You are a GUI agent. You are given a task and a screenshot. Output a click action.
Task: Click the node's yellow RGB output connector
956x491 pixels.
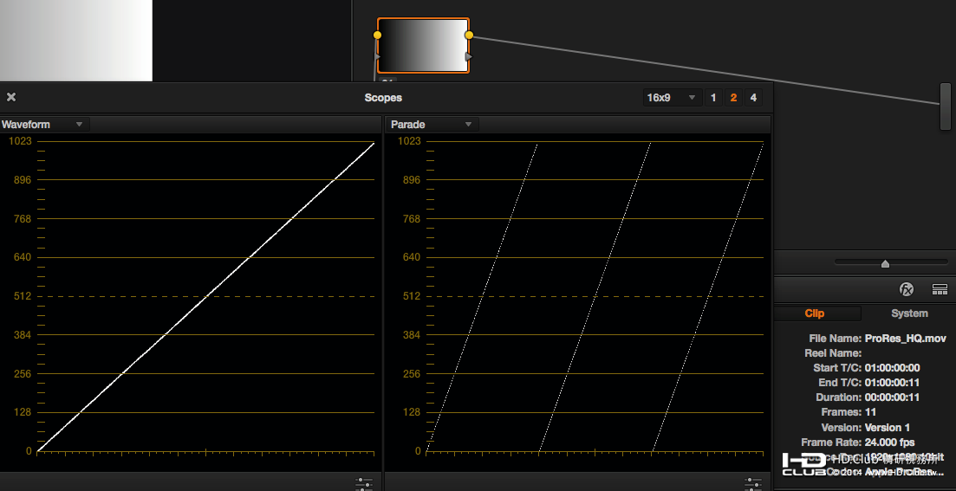click(469, 36)
